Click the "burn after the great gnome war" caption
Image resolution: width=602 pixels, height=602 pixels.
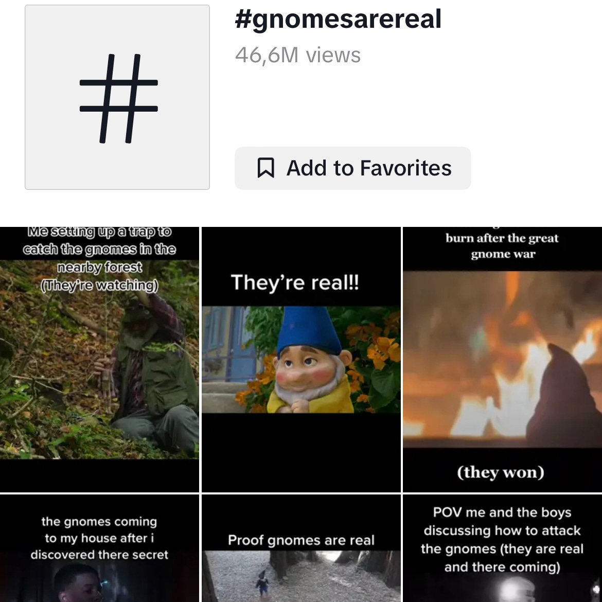coord(503,246)
